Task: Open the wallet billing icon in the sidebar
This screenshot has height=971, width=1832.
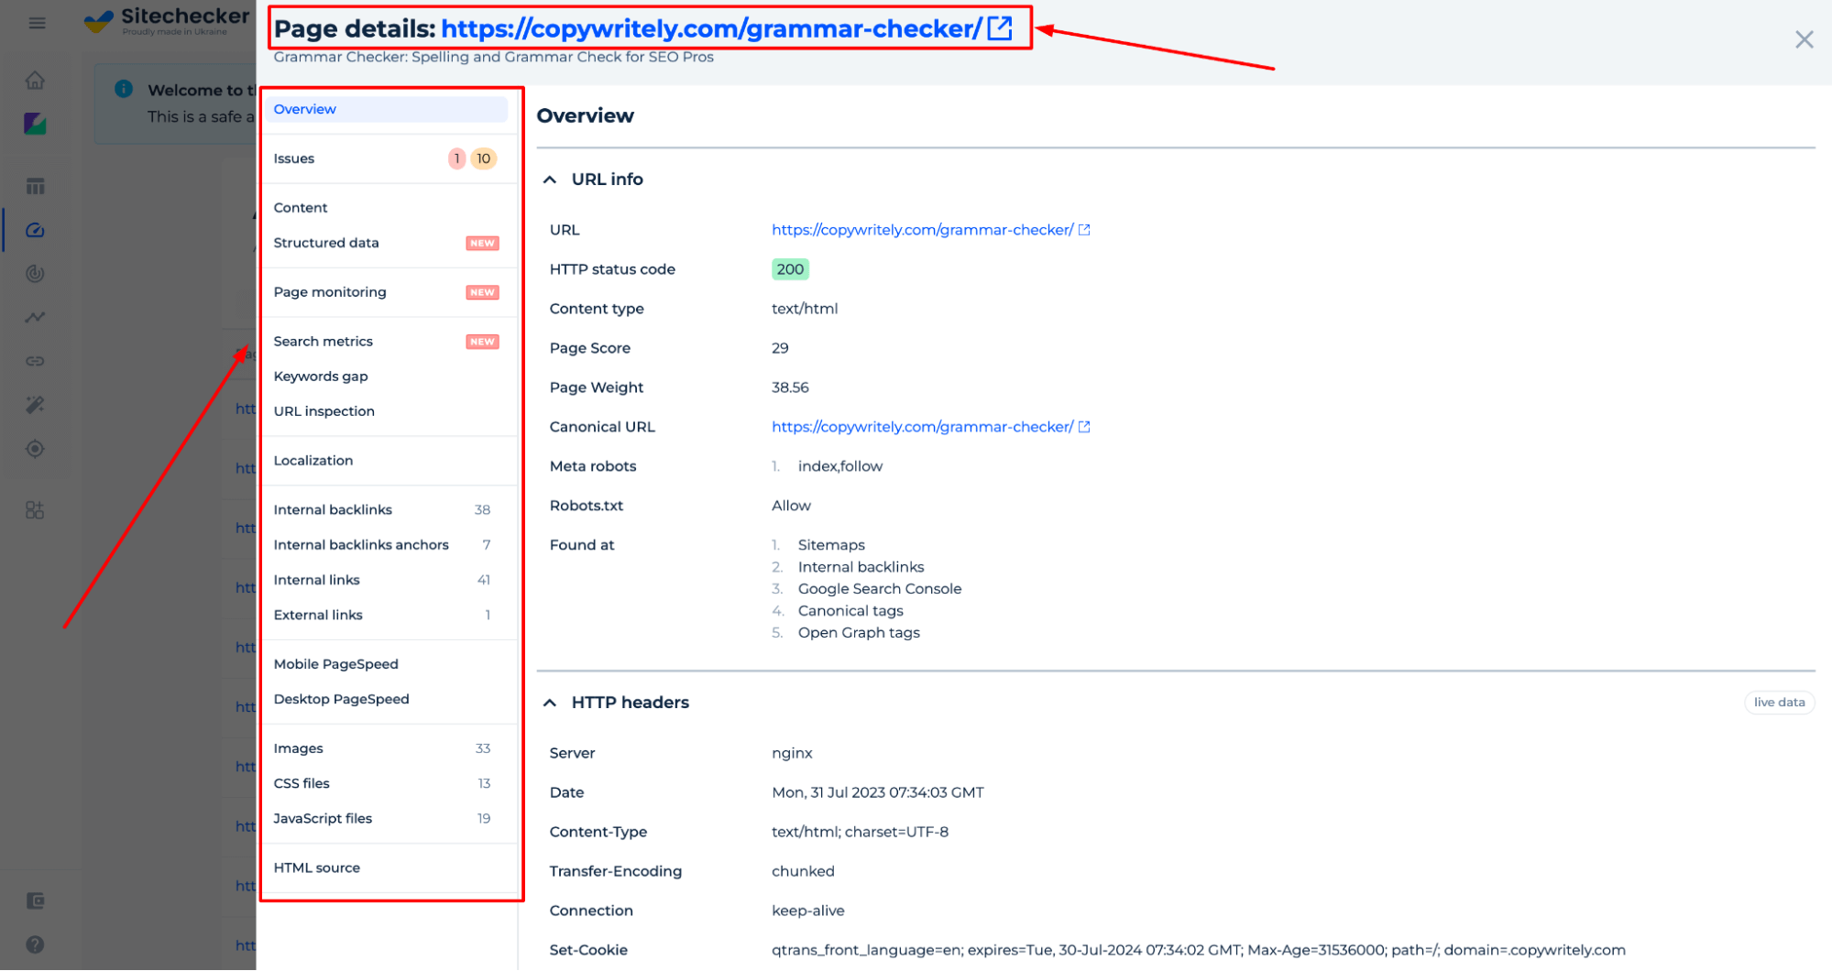Action: point(35,900)
